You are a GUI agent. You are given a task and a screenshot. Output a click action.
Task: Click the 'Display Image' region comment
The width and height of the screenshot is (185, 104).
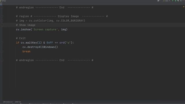coord(68,16)
